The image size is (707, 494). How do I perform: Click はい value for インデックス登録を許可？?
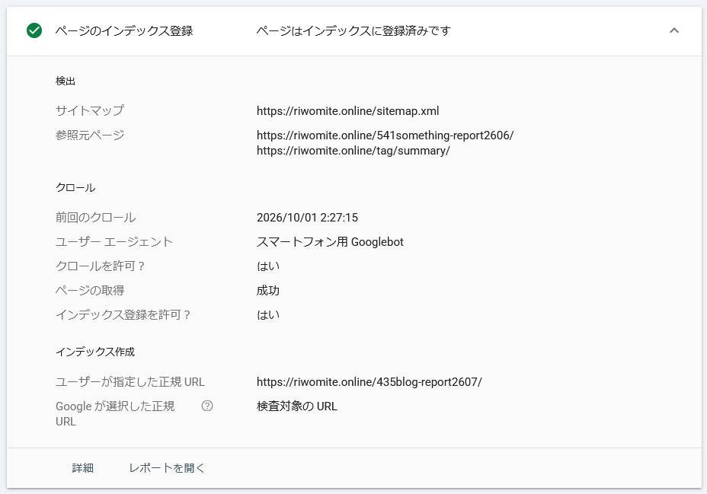point(268,315)
